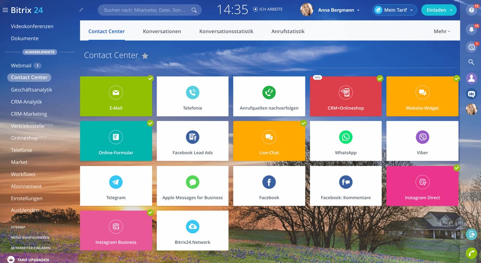This screenshot has height=263, width=481.
Task: Open the Telefonie phone icon tile
Action: tap(192, 93)
